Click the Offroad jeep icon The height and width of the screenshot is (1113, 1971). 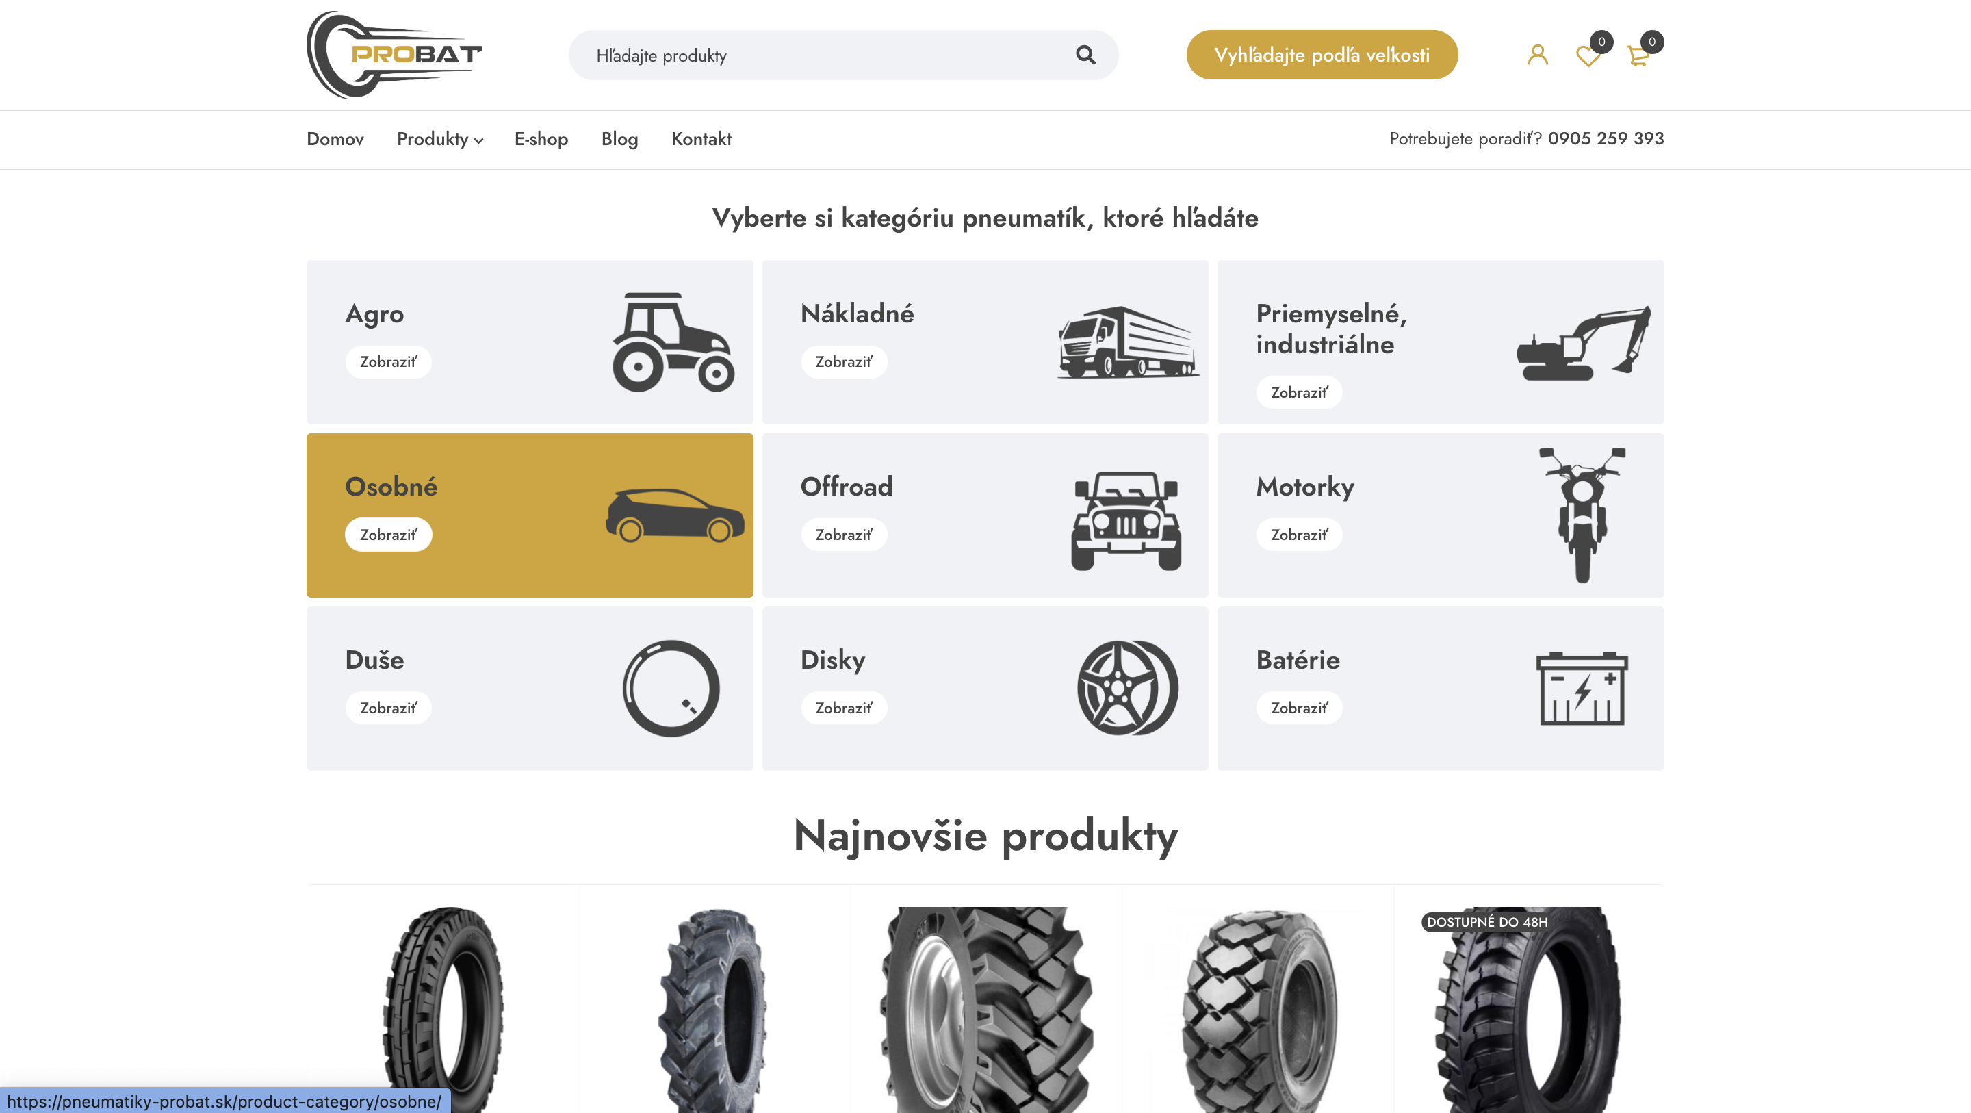(x=1126, y=520)
